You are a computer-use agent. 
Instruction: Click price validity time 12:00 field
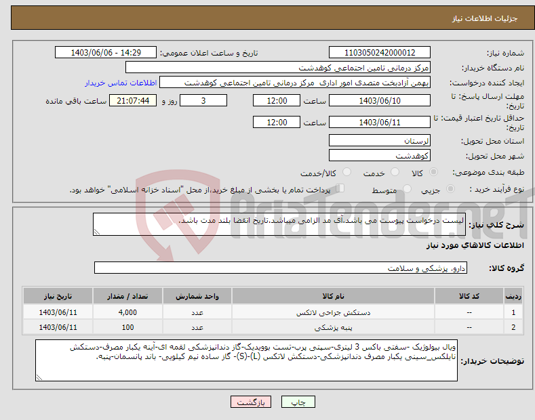(x=277, y=122)
